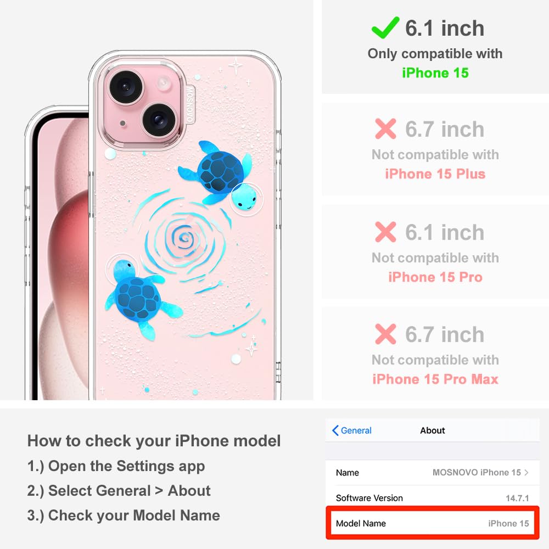This screenshot has width=549, height=549.
Task: Click the red X beside iPhone 15 Pro
Action: tap(385, 232)
